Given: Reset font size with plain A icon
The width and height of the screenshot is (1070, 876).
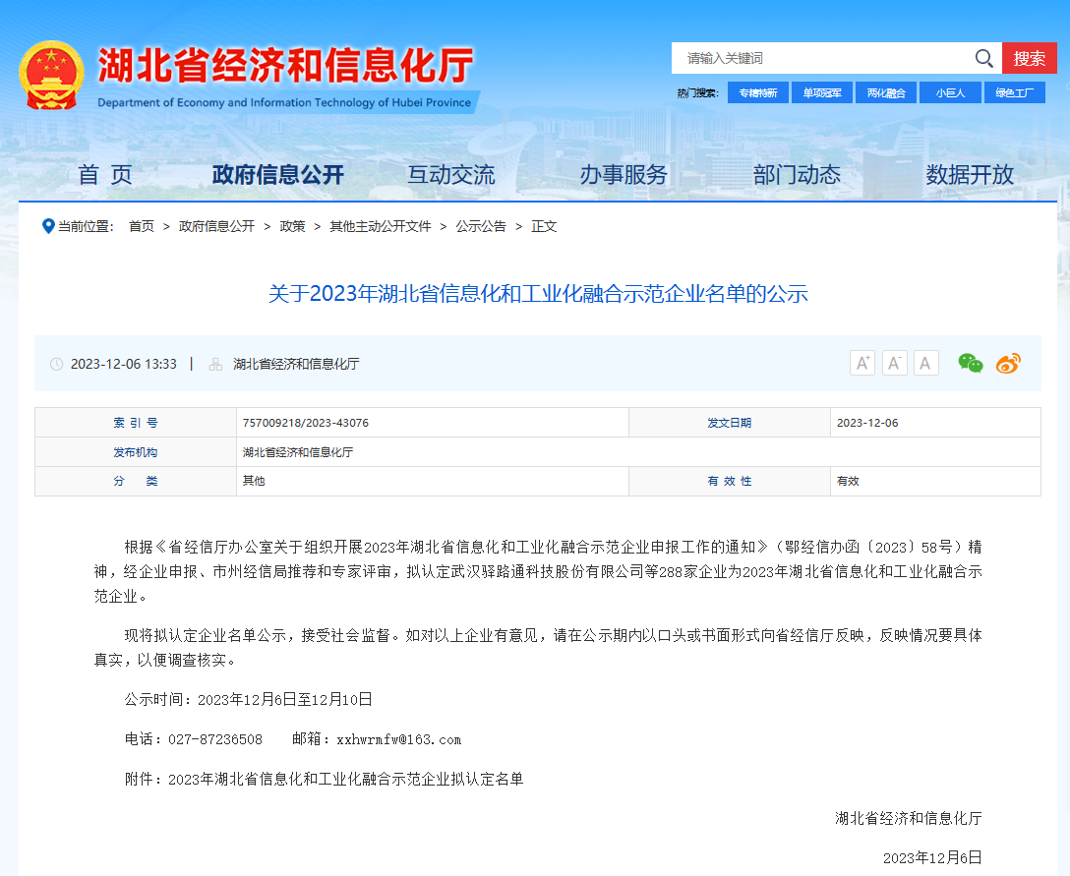Looking at the screenshot, I should pos(925,363).
